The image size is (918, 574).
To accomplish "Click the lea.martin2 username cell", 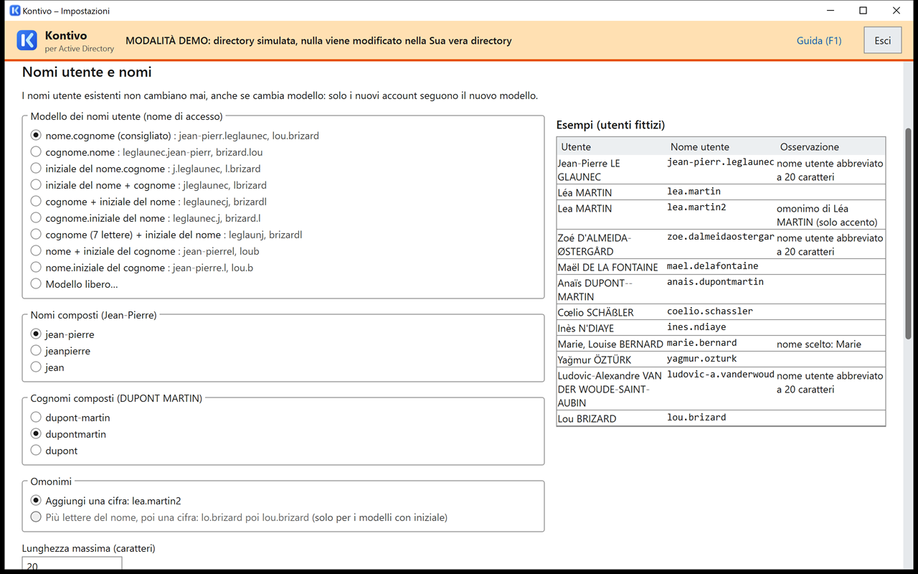I will click(721, 216).
